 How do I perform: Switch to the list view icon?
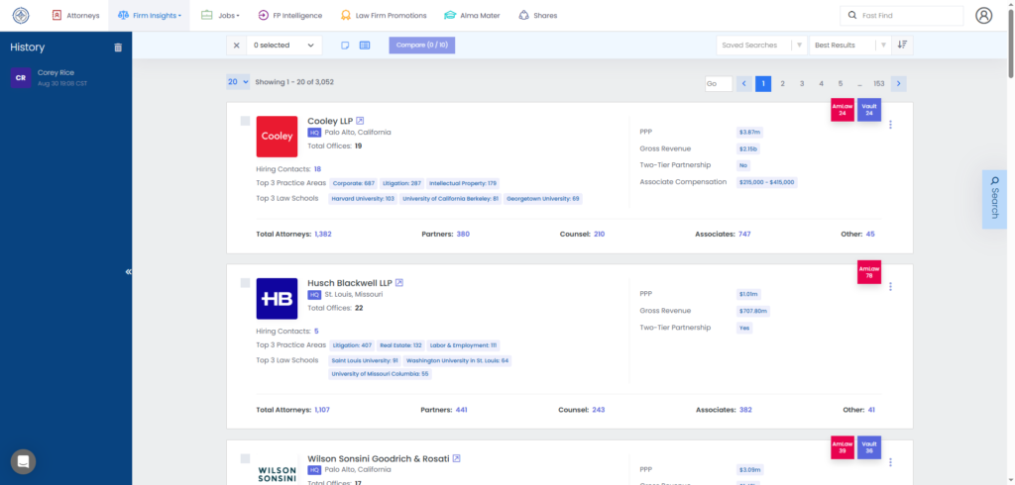365,45
